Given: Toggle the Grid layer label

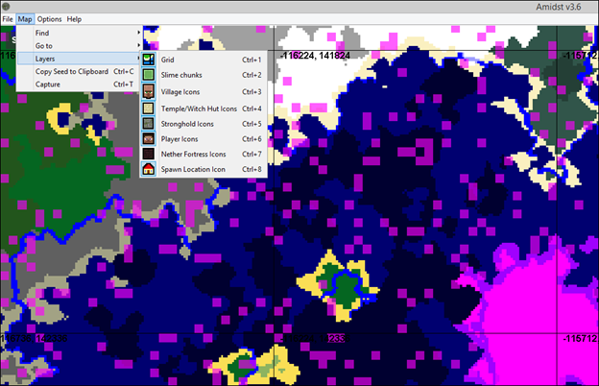Looking at the screenshot, I should (x=167, y=60).
